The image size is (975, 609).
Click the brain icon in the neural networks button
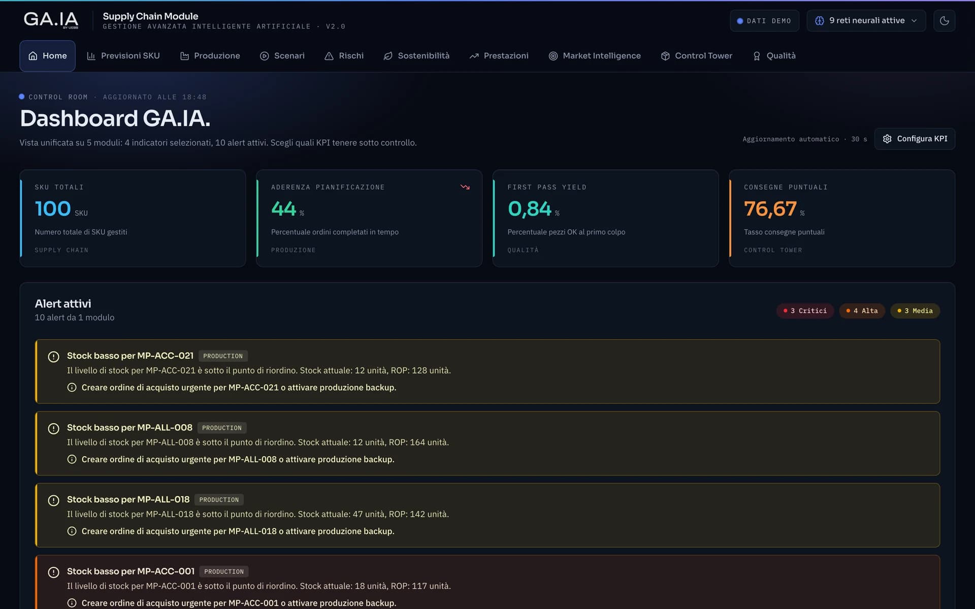tap(819, 21)
